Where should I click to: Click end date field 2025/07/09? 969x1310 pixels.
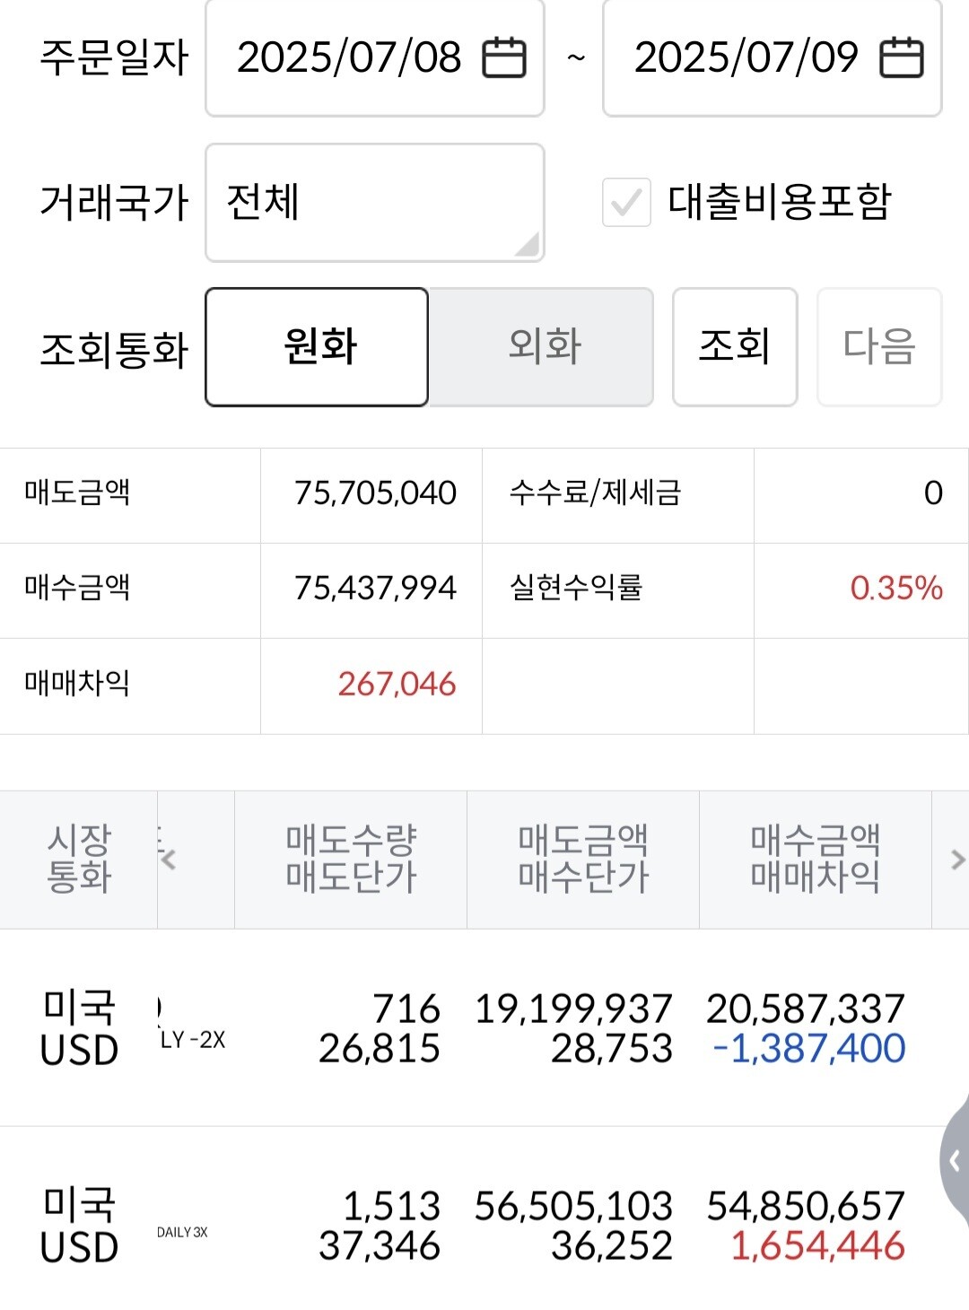(x=746, y=58)
